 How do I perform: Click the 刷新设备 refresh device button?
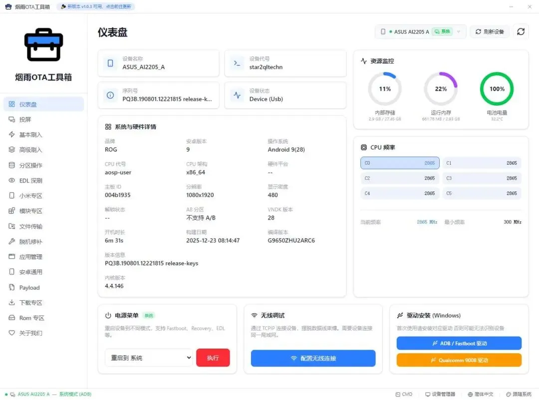[x=490, y=31]
